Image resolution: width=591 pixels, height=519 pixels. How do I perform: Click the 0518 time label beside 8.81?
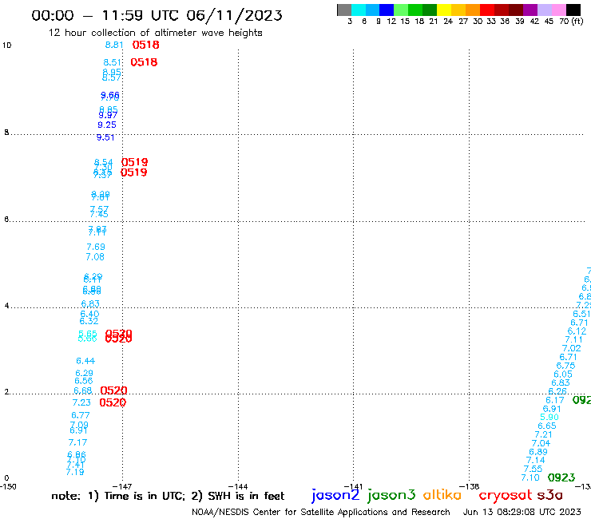tap(146, 45)
